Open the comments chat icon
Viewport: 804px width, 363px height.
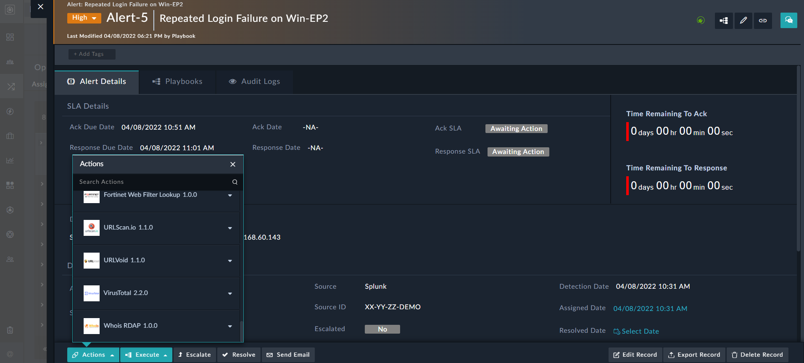(x=789, y=20)
